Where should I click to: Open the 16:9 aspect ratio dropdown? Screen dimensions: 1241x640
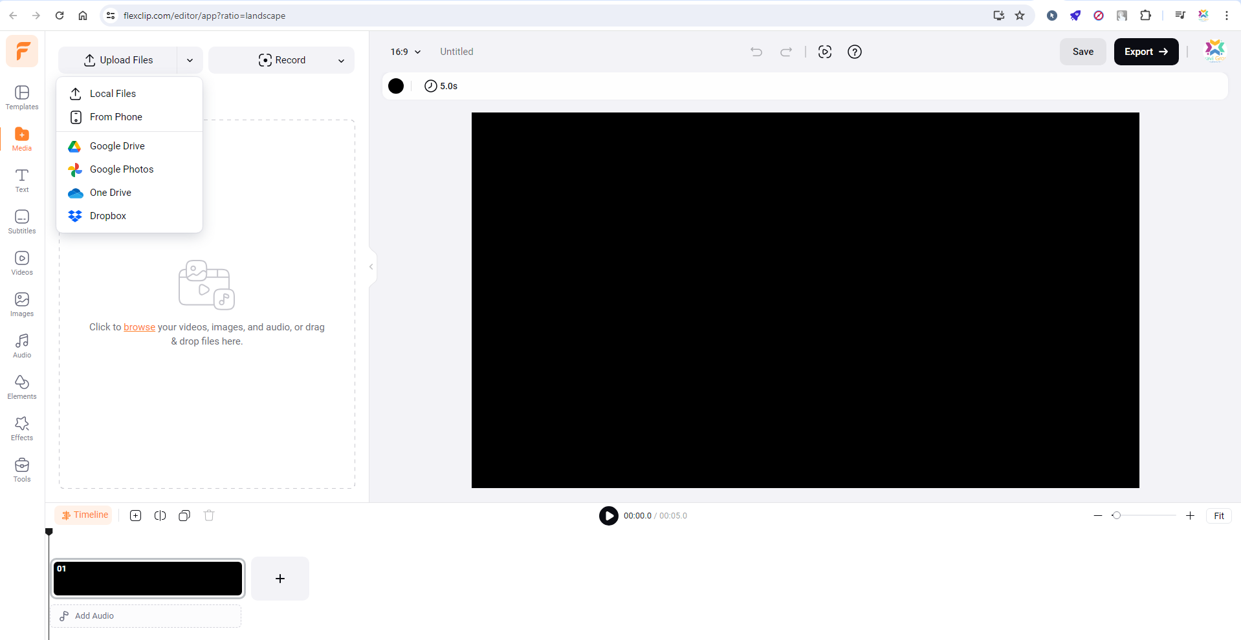pos(404,52)
